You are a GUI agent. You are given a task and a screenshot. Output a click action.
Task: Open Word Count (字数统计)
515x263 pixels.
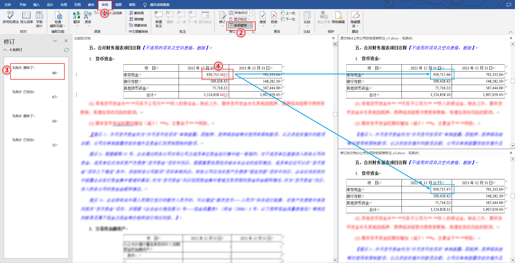point(39,19)
